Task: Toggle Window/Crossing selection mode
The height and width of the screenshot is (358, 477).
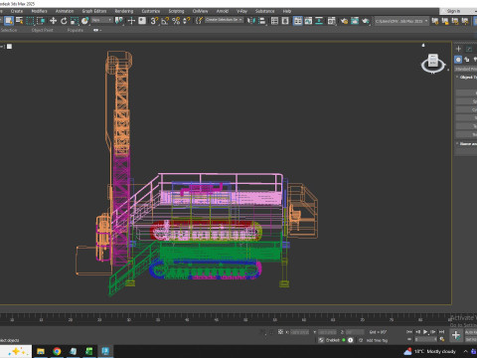Action: coord(41,21)
